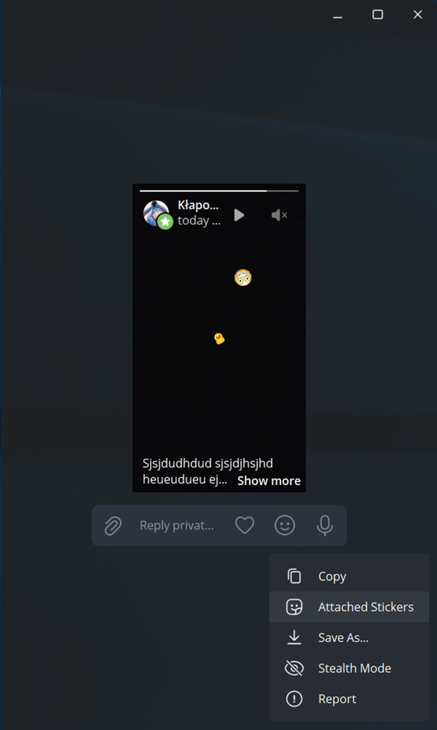The height and width of the screenshot is (730, 437).
Task: Open Attached Stickers menu entry
Action: point(349,607)
